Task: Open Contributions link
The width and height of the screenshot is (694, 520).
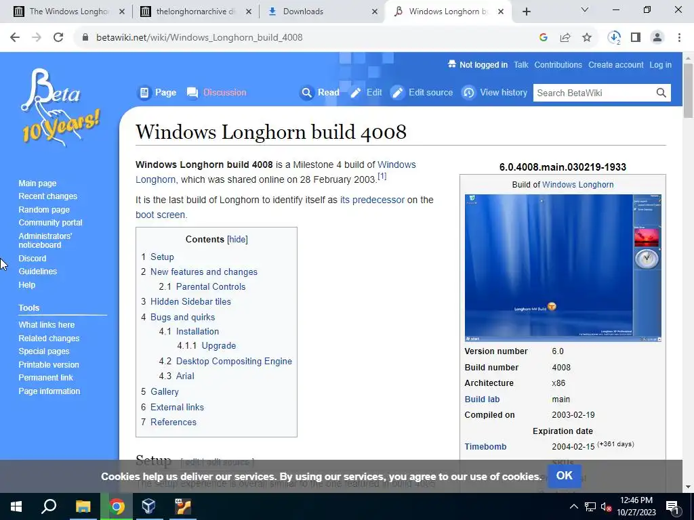Action: coord(558,64)
